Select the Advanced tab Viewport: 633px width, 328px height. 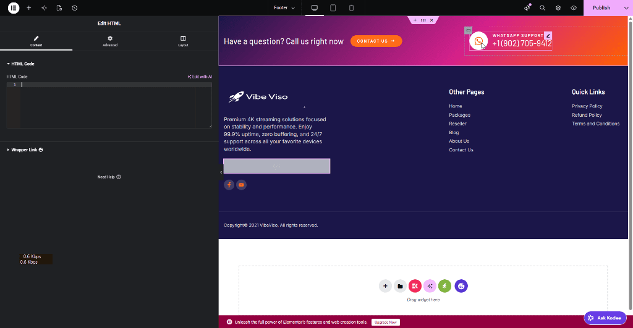click(x=110, y=41)
